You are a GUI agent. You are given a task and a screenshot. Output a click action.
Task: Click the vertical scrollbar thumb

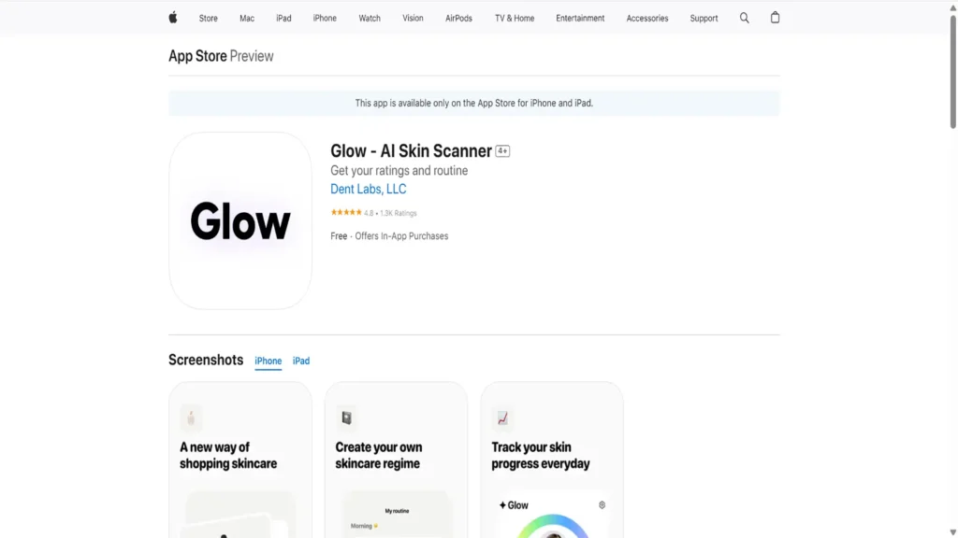point(952,71)
